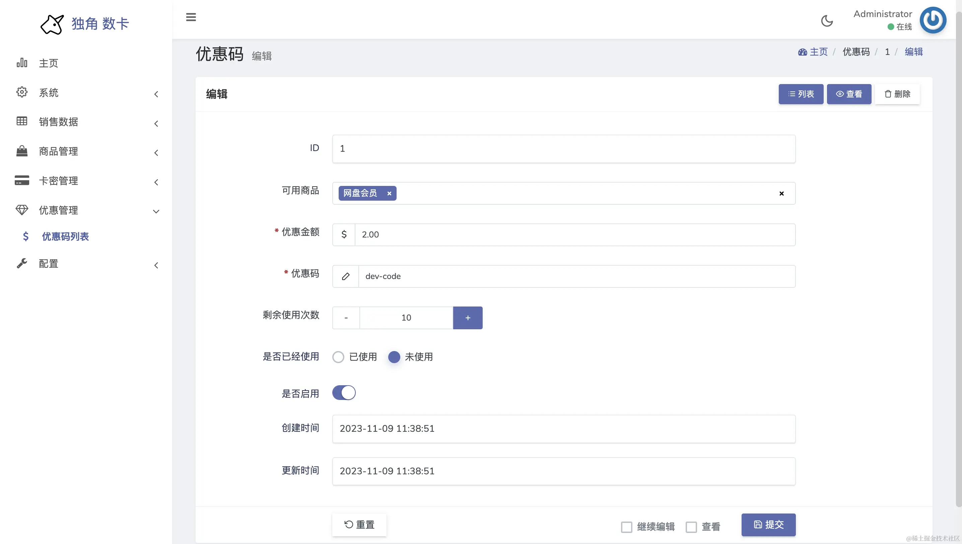Collapse the 优惠管理 menu chevron
The image size is (962, 544).
click(x=156, y=211)
